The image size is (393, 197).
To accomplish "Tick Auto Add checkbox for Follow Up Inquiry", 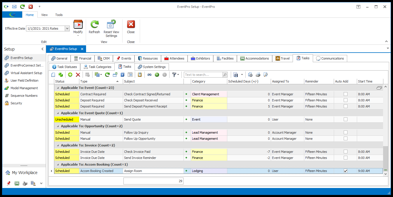I will (345, 132).
